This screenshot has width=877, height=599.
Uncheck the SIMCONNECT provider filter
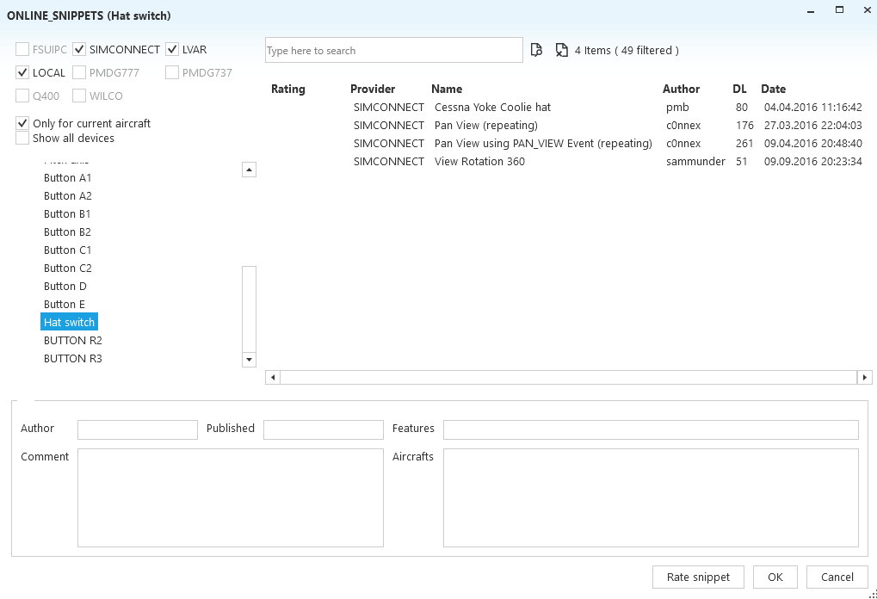point(79,50)
